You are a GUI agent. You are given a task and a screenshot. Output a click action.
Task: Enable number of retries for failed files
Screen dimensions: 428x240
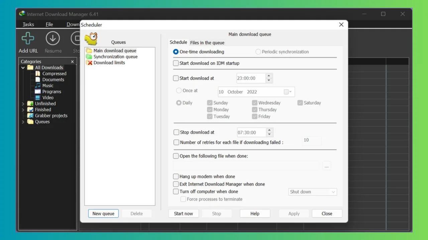click(177, 142)
